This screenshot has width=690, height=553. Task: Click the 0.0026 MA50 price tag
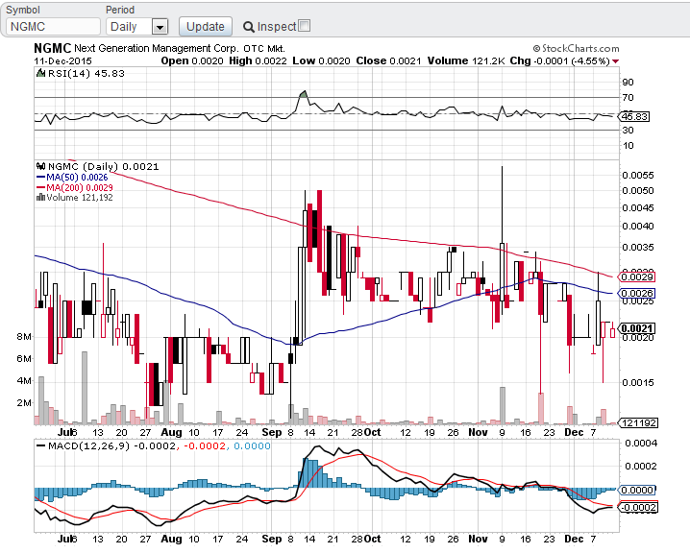tap(637, 293)
